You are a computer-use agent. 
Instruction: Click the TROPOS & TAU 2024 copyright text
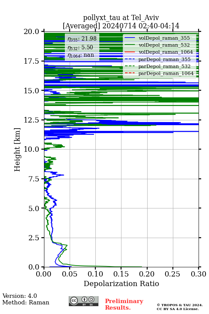coord(179,305)
